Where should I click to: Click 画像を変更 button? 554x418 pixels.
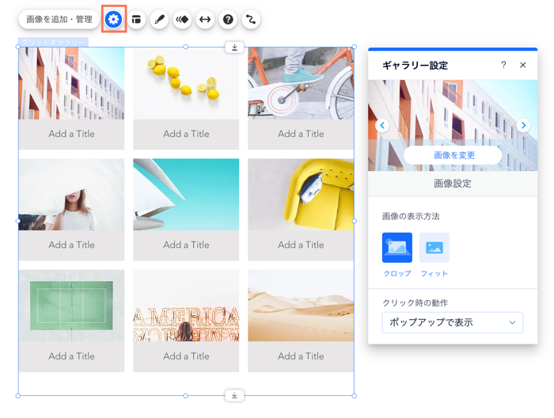click(x=453, y=155)
